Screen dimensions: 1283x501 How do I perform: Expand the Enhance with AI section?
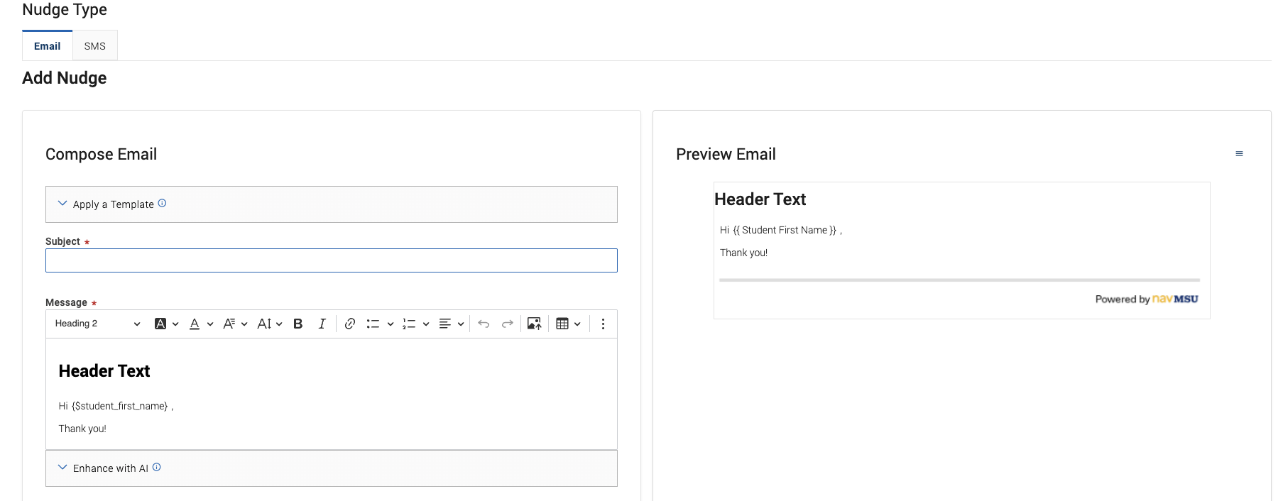pos(332,468)
